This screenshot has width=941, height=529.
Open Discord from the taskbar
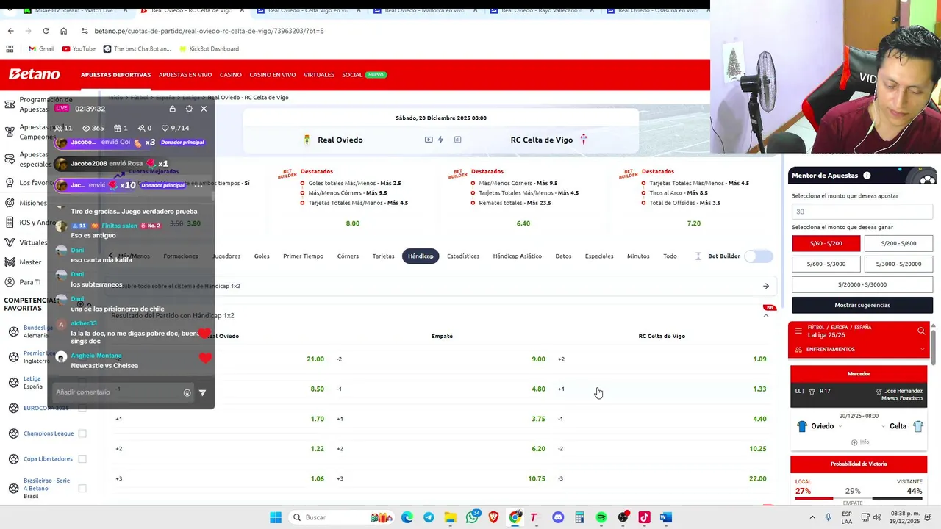(x=558, y=517)
